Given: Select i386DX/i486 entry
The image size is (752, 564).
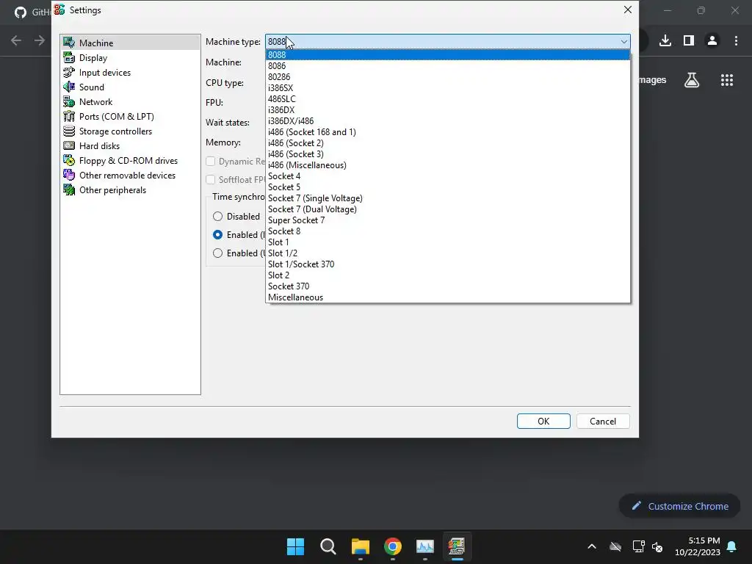Looking at the screenshot, I should (x=447, y=121).
